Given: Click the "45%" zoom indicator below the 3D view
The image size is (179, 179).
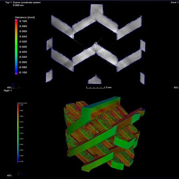Looking at the screenshot, I should pos(9,175).
